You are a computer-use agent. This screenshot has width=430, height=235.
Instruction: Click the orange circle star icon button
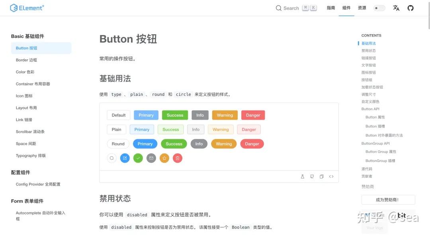point(164,158)
